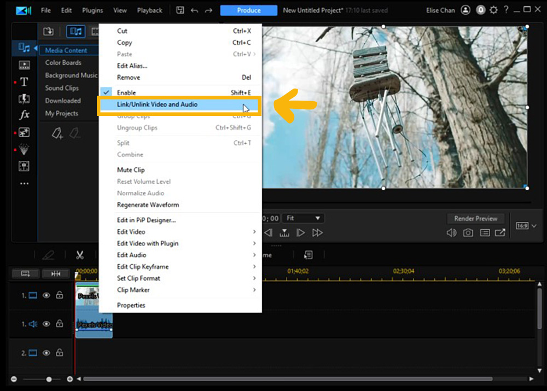Open the undo arrow in top toolbar
547x391 pixels.
195,10
